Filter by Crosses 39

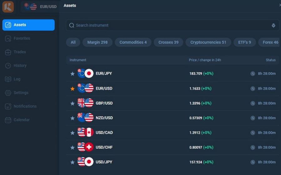[x=168, y=42]
